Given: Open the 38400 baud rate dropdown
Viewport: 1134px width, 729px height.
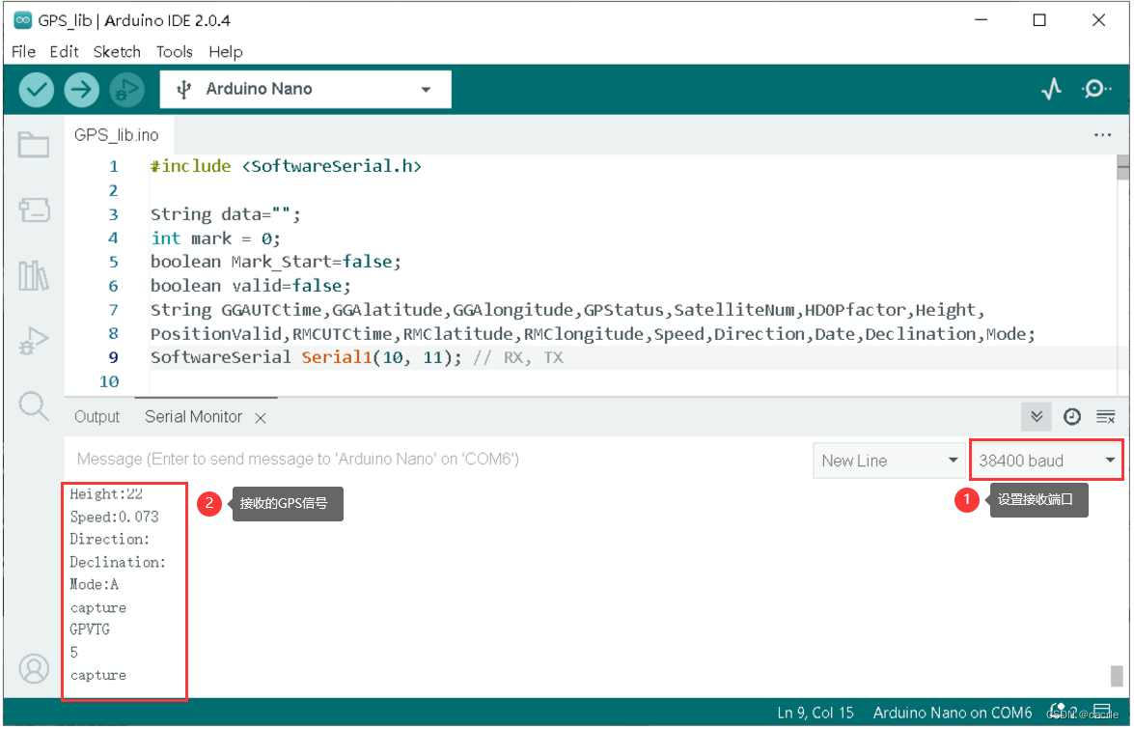Looking at the screenshot, I should [x=1045, y=461].
